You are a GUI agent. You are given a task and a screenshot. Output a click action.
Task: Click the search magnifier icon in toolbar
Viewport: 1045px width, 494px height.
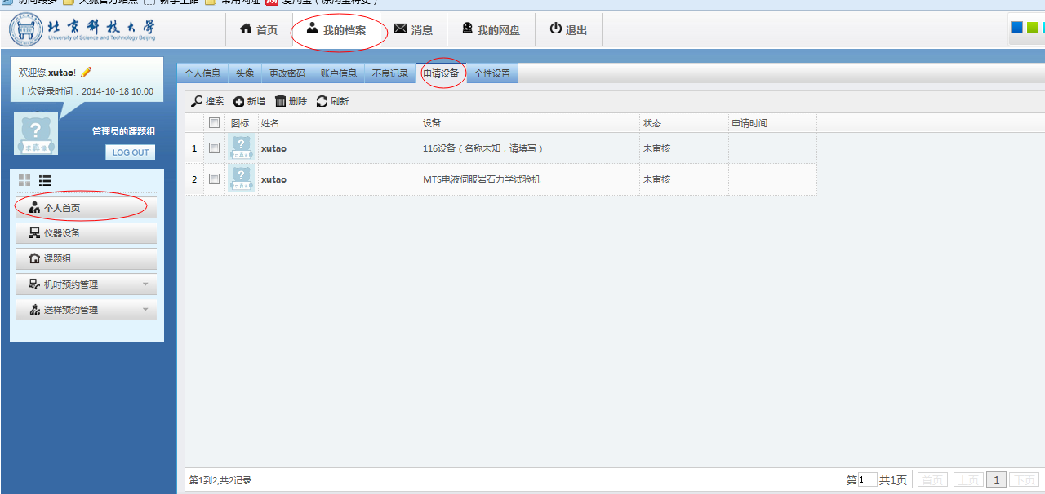(197, 101)
